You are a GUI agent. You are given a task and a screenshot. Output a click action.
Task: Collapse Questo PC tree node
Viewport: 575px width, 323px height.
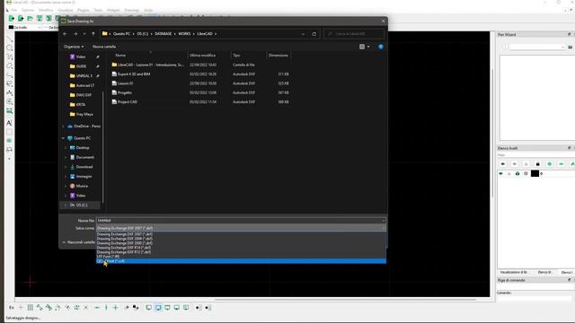coord(63,138)
